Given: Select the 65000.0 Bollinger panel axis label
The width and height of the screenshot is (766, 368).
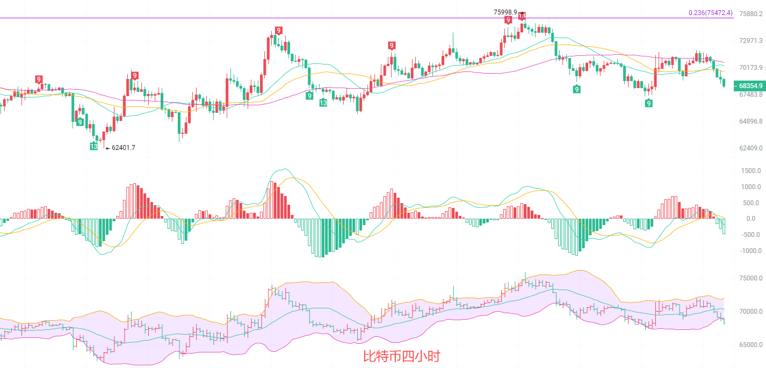Looking at the screenshot, I should [x=750, y=345].
